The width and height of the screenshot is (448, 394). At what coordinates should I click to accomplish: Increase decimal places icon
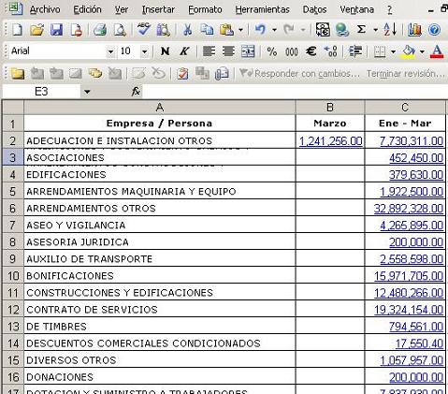pos(330,51)
